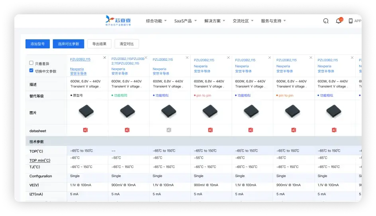Click the Configuration row label
Screen dimensions: 376x216
(41, 176)
